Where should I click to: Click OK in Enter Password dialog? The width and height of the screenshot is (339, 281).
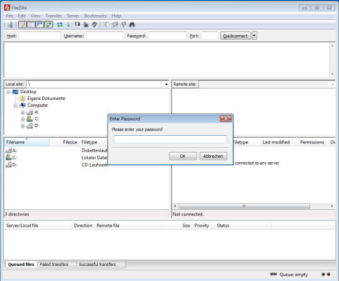pyautogui.click(x=183, y=156)
